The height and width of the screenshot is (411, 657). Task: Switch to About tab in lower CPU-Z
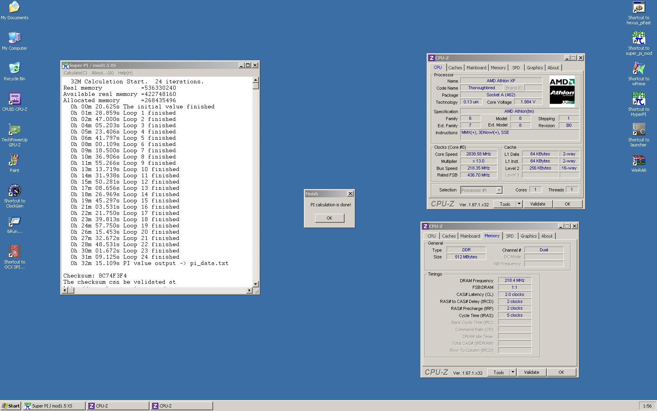547,236
